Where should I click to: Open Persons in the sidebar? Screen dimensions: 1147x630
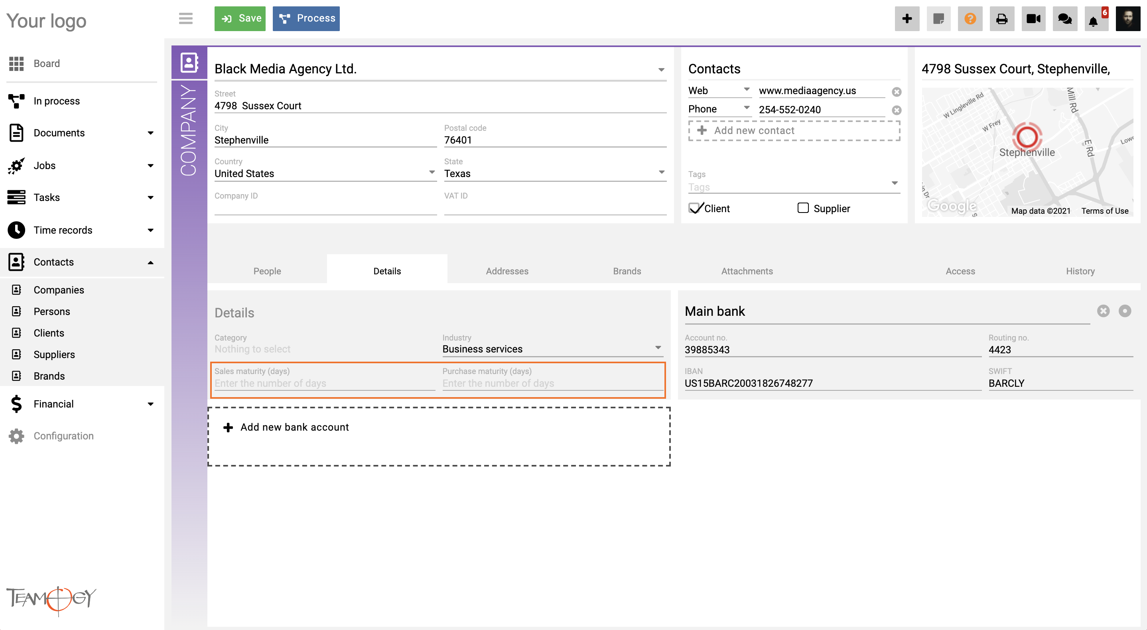[52, 311]
